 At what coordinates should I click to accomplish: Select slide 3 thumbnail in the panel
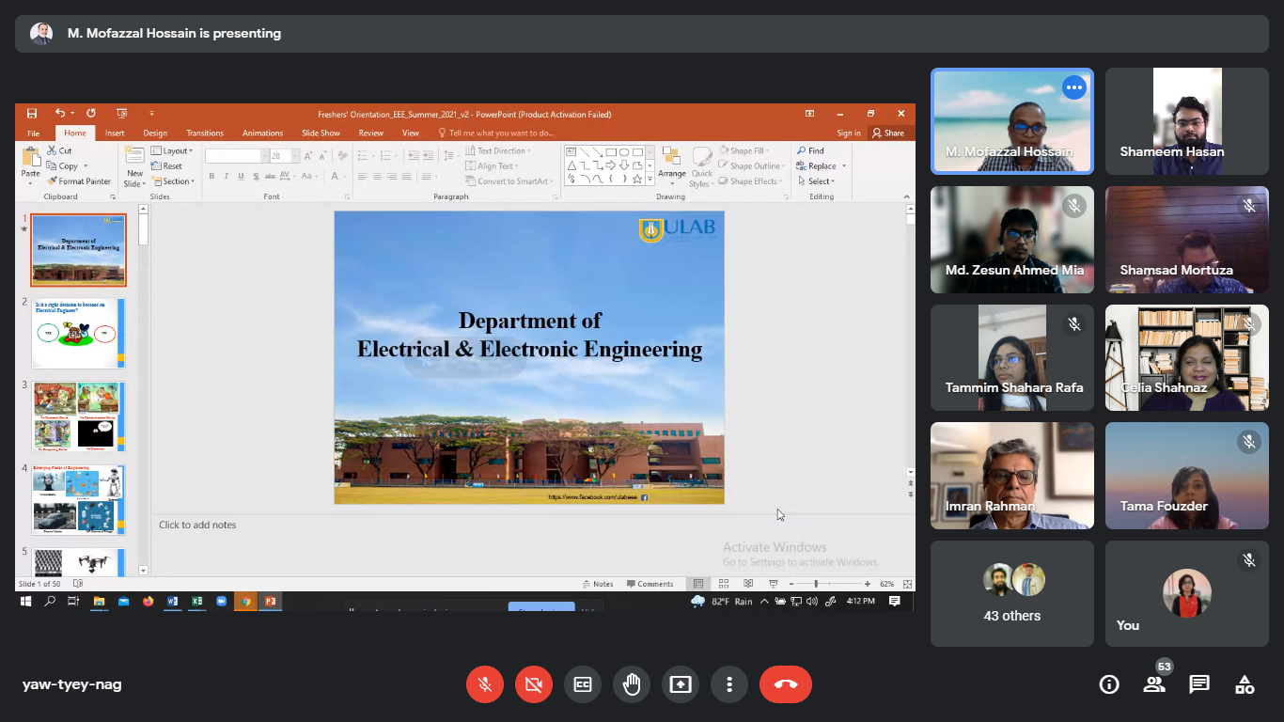point(78,416)
